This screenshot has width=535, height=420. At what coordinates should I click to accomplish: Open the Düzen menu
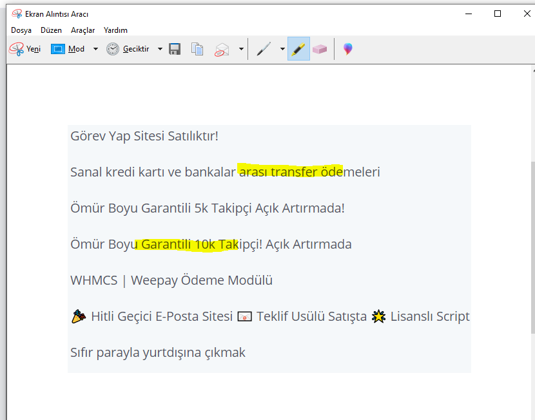click(51, 30)
